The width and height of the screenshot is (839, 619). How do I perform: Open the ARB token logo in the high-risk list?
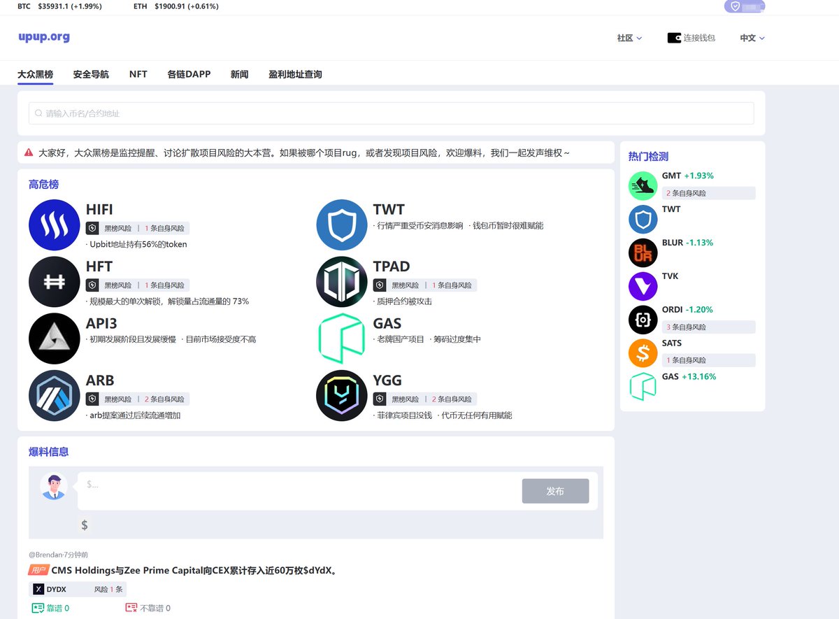(x=55, y=396)
